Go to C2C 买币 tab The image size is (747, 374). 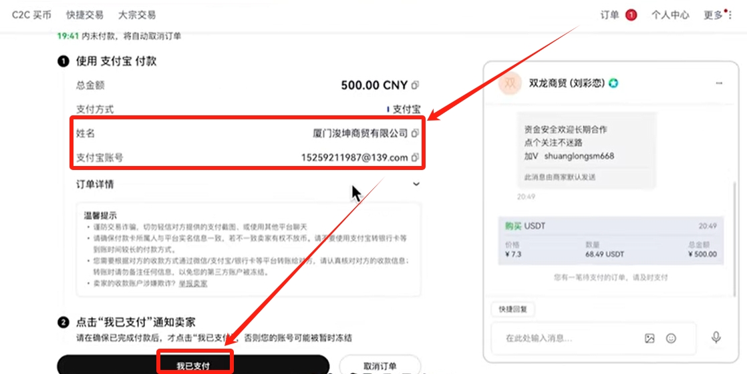pos(31,15)
